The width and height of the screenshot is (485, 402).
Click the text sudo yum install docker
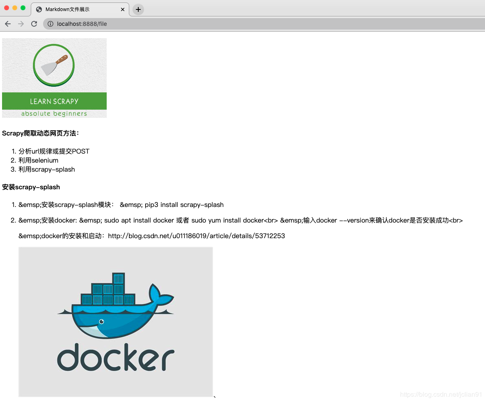click(228, 221)
